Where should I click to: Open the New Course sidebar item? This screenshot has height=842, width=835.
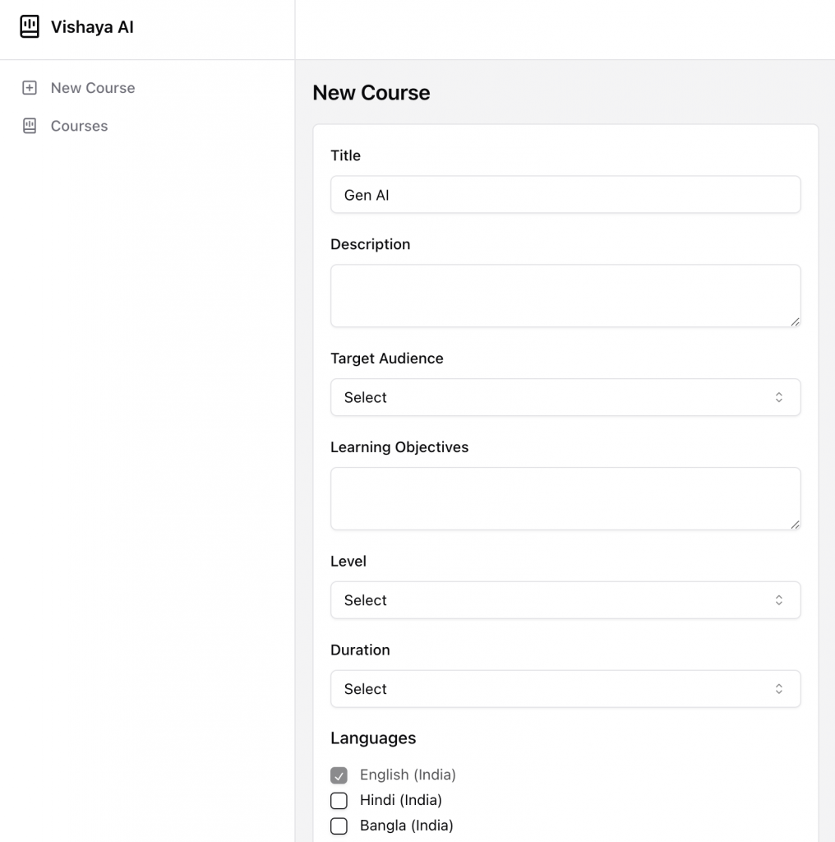point(92,88)
